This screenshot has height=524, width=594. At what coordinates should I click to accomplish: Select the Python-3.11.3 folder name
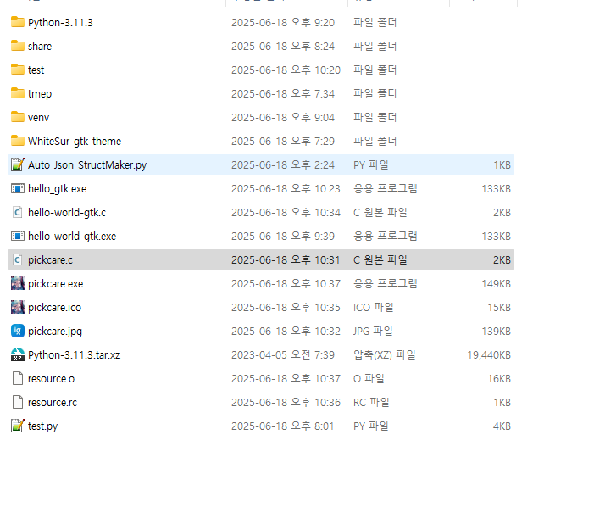pyautogui.click(x=60, y=22)
